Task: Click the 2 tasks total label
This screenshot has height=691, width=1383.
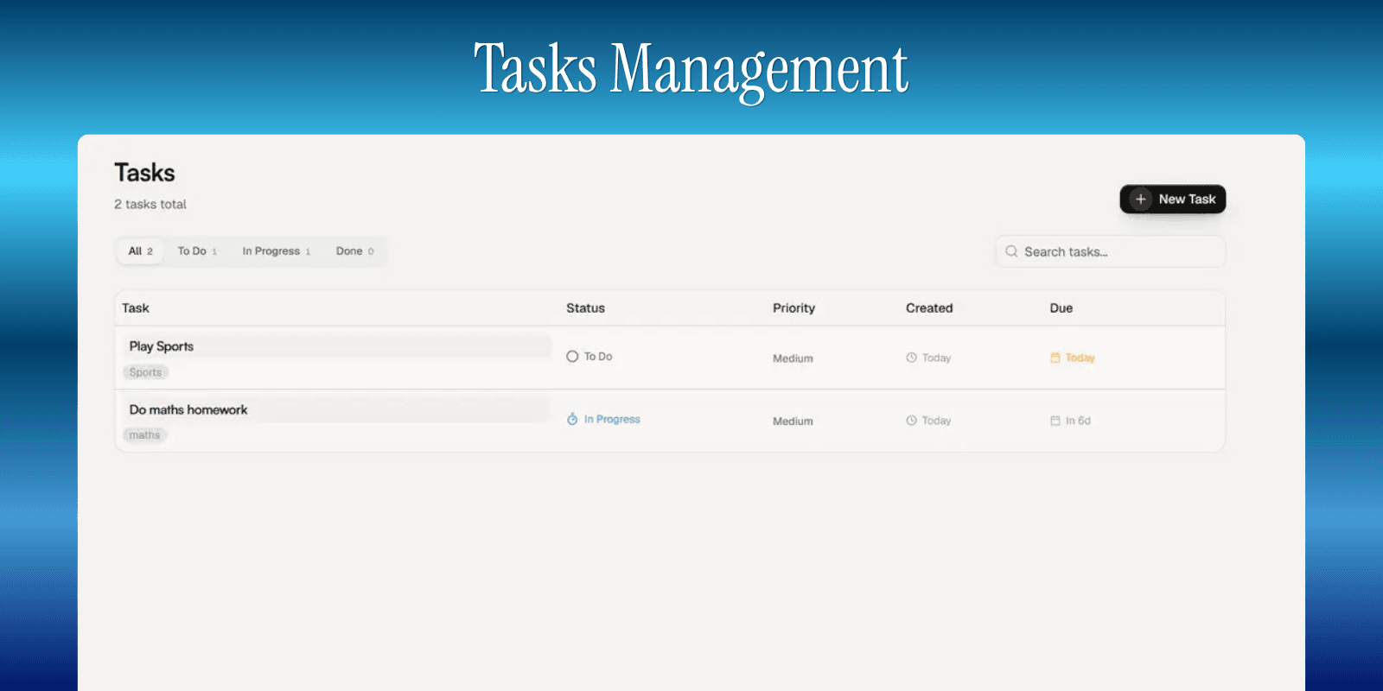Action: pyautogui.click(x=150, y=205)
